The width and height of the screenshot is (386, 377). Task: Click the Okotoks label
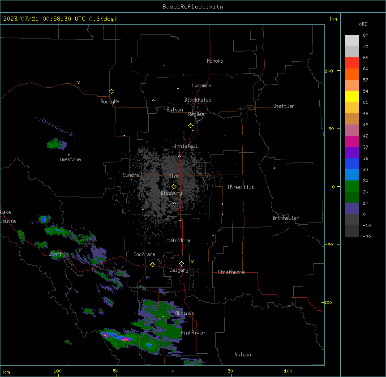[x=184, y=313]
